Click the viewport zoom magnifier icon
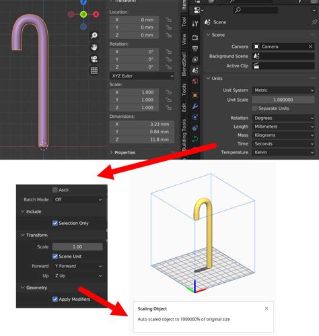Screen dimensions: 319x336 (x=94, y=36)
